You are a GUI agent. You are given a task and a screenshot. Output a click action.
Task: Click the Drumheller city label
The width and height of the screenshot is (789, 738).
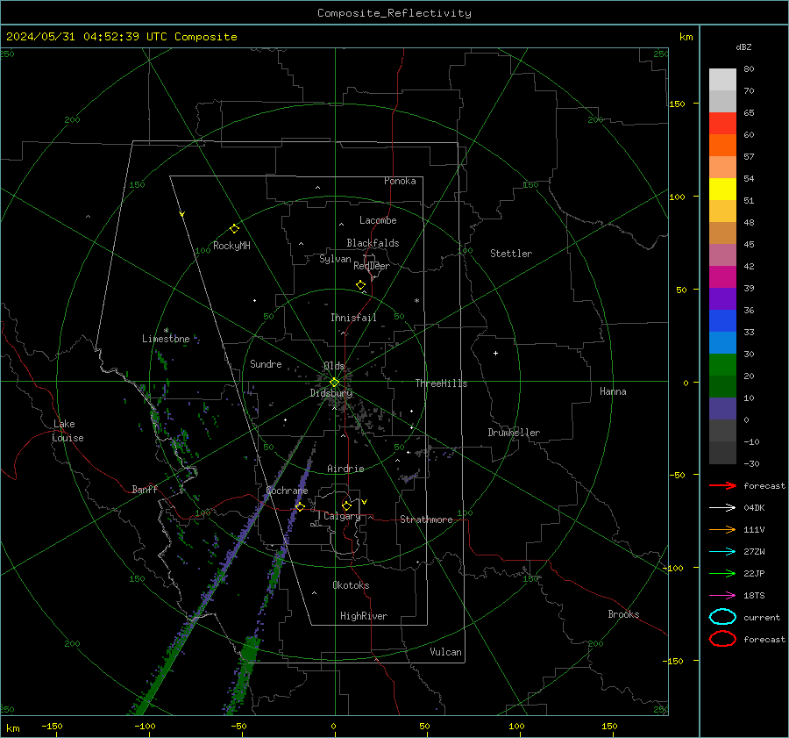pyautogui.click(x=514, y=433)
